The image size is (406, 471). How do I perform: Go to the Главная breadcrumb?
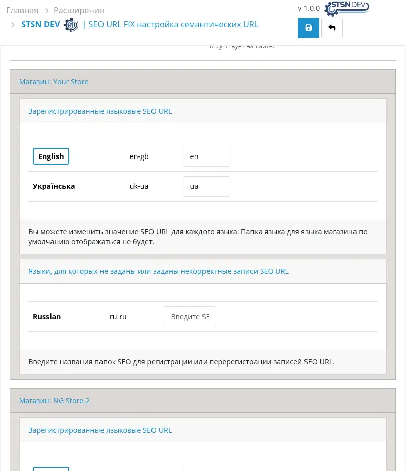(x=22, y=10)
